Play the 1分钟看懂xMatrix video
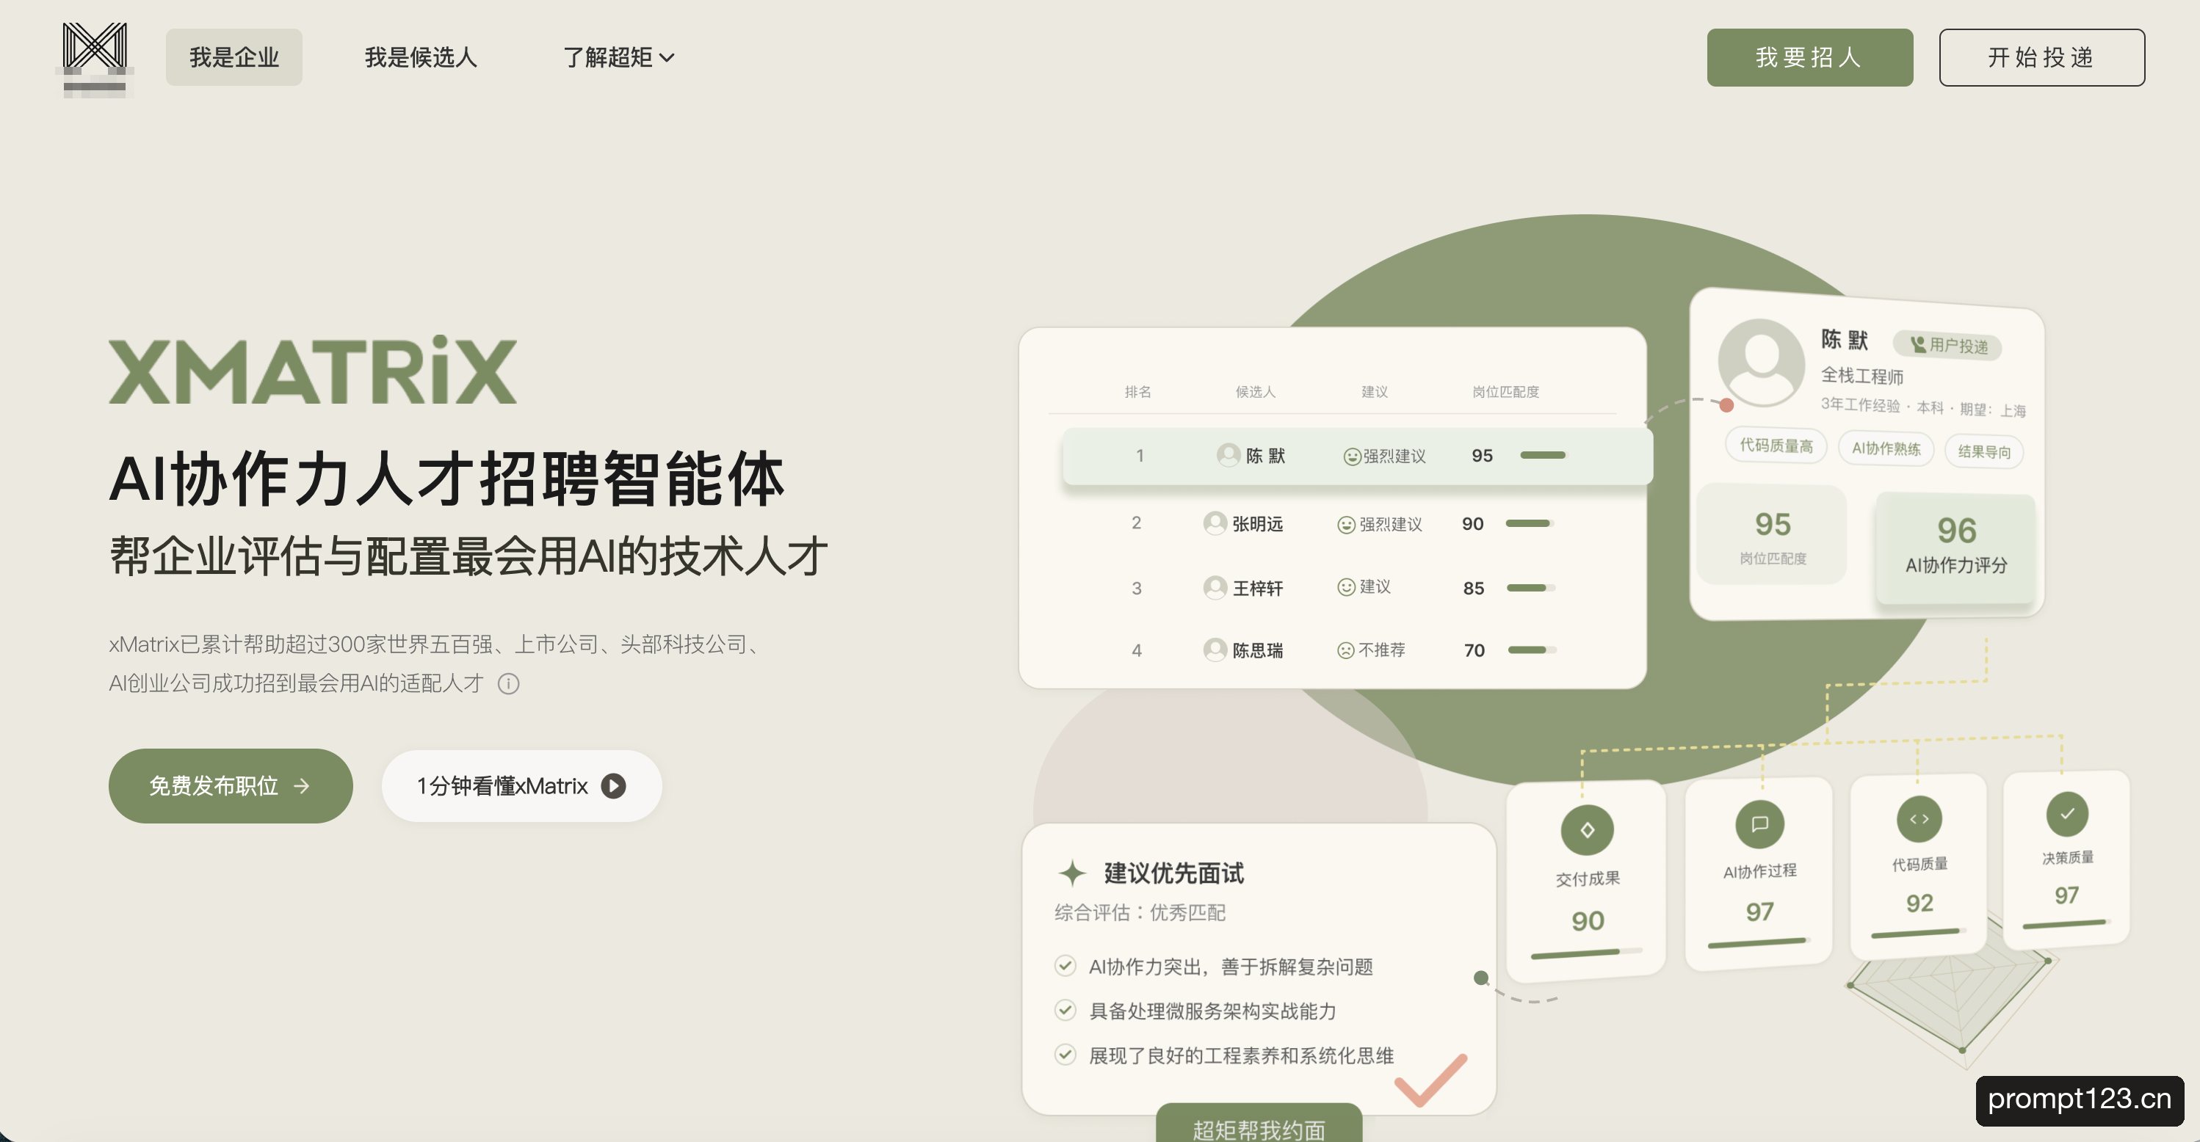 (x=522, y=785)
